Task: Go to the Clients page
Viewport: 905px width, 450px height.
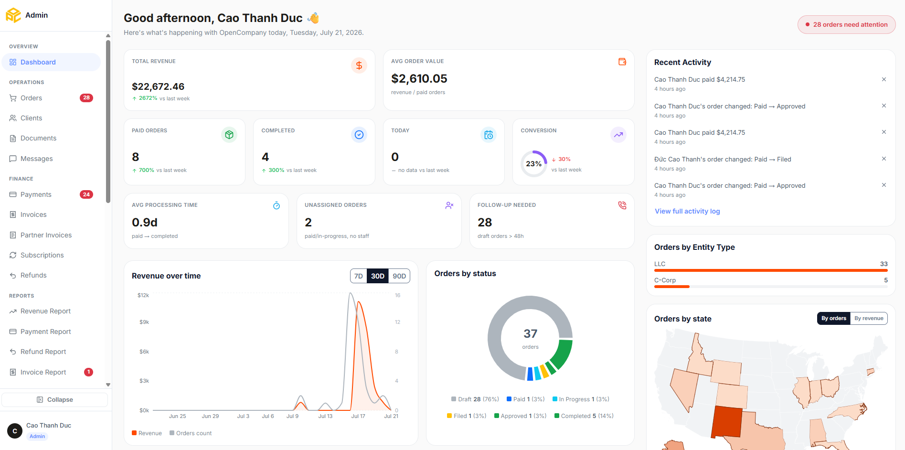Action: (51, 118)
